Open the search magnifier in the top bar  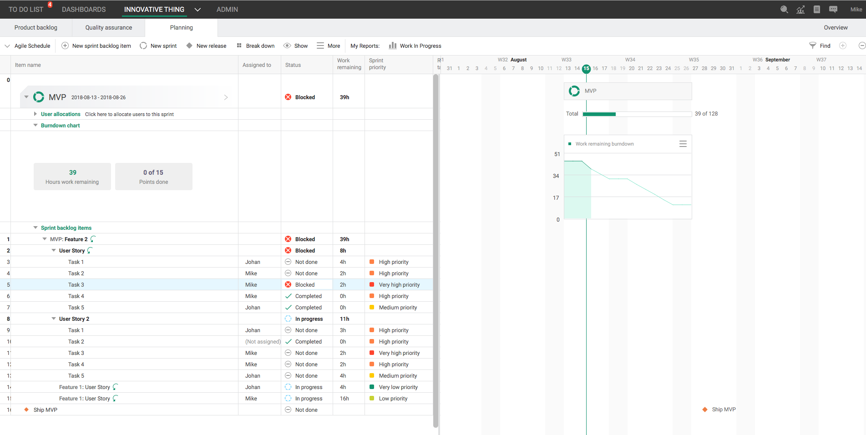coord(784,9)
